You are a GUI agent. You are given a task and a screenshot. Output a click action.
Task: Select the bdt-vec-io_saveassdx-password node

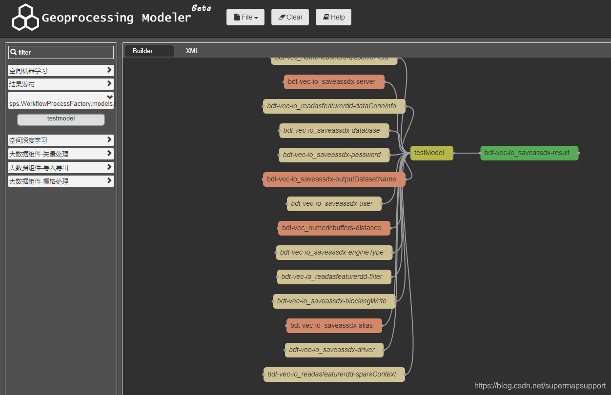tap(334, 155)
